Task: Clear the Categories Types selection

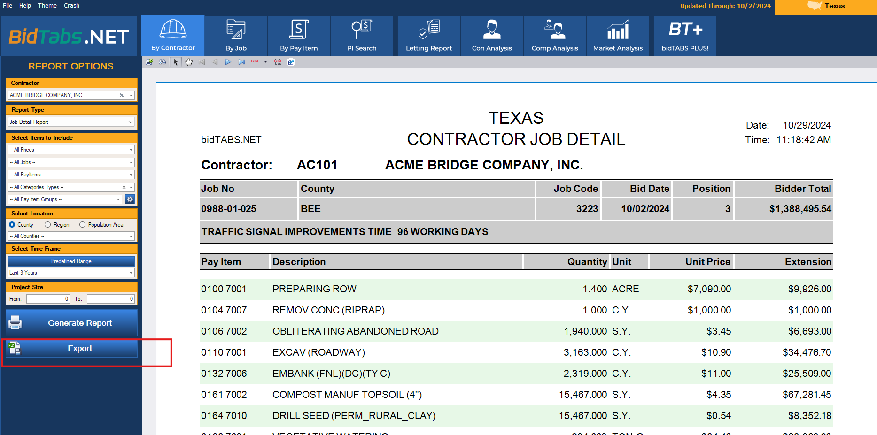Action: (124, 187)
